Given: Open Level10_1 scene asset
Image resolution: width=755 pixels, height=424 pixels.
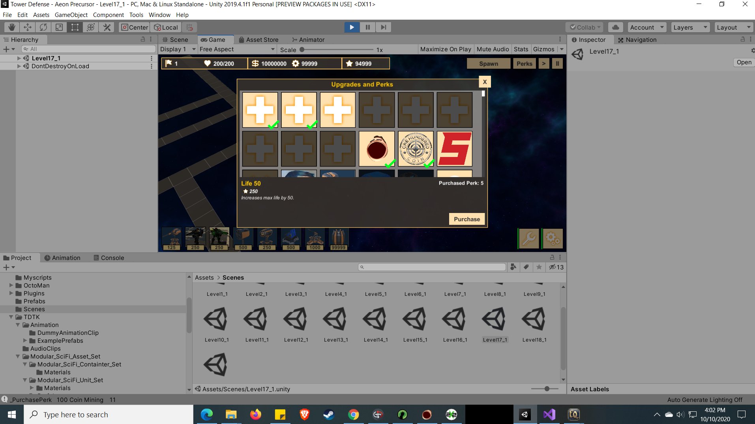Looking at the screenshot, I should 217,324.
